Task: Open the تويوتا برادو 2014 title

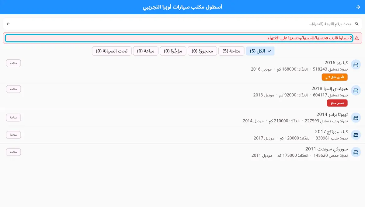Action: pos(332,114)
